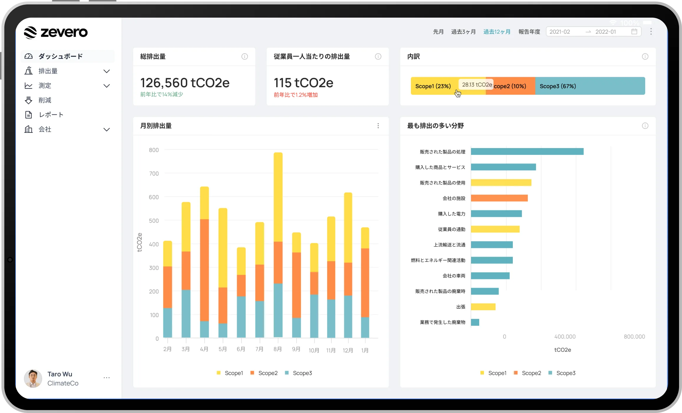This screenshot has height=413, width=682.
Task: Toggle Scope3 in the category chart legend
Action: (x=562, y=373)
